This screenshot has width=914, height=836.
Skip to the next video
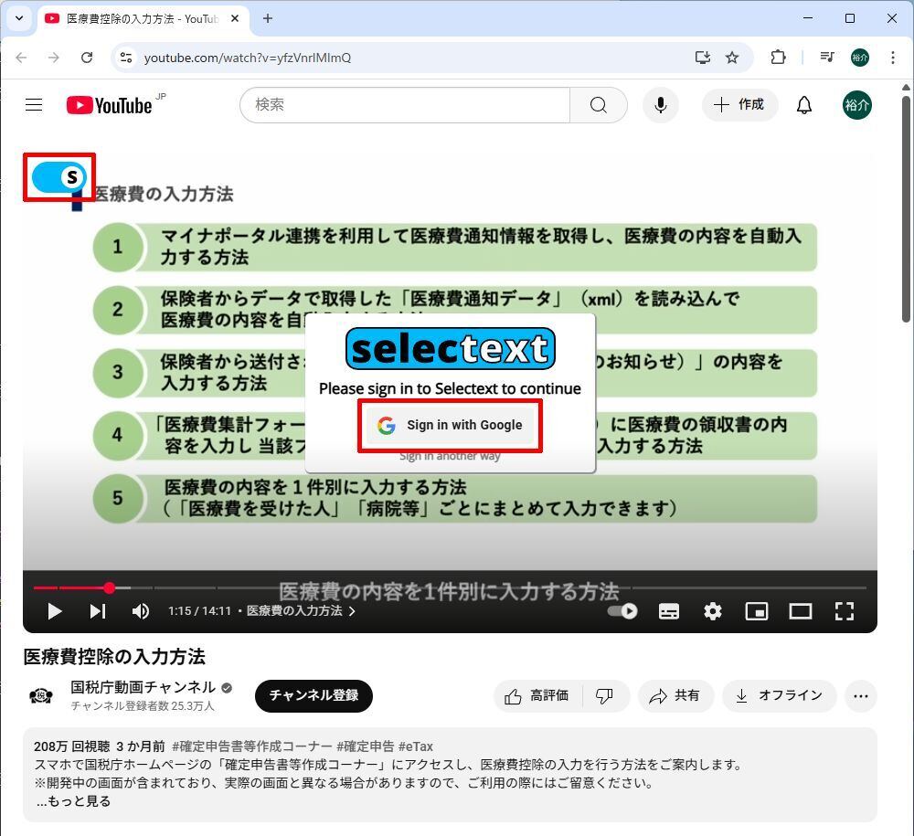(98, 611)
